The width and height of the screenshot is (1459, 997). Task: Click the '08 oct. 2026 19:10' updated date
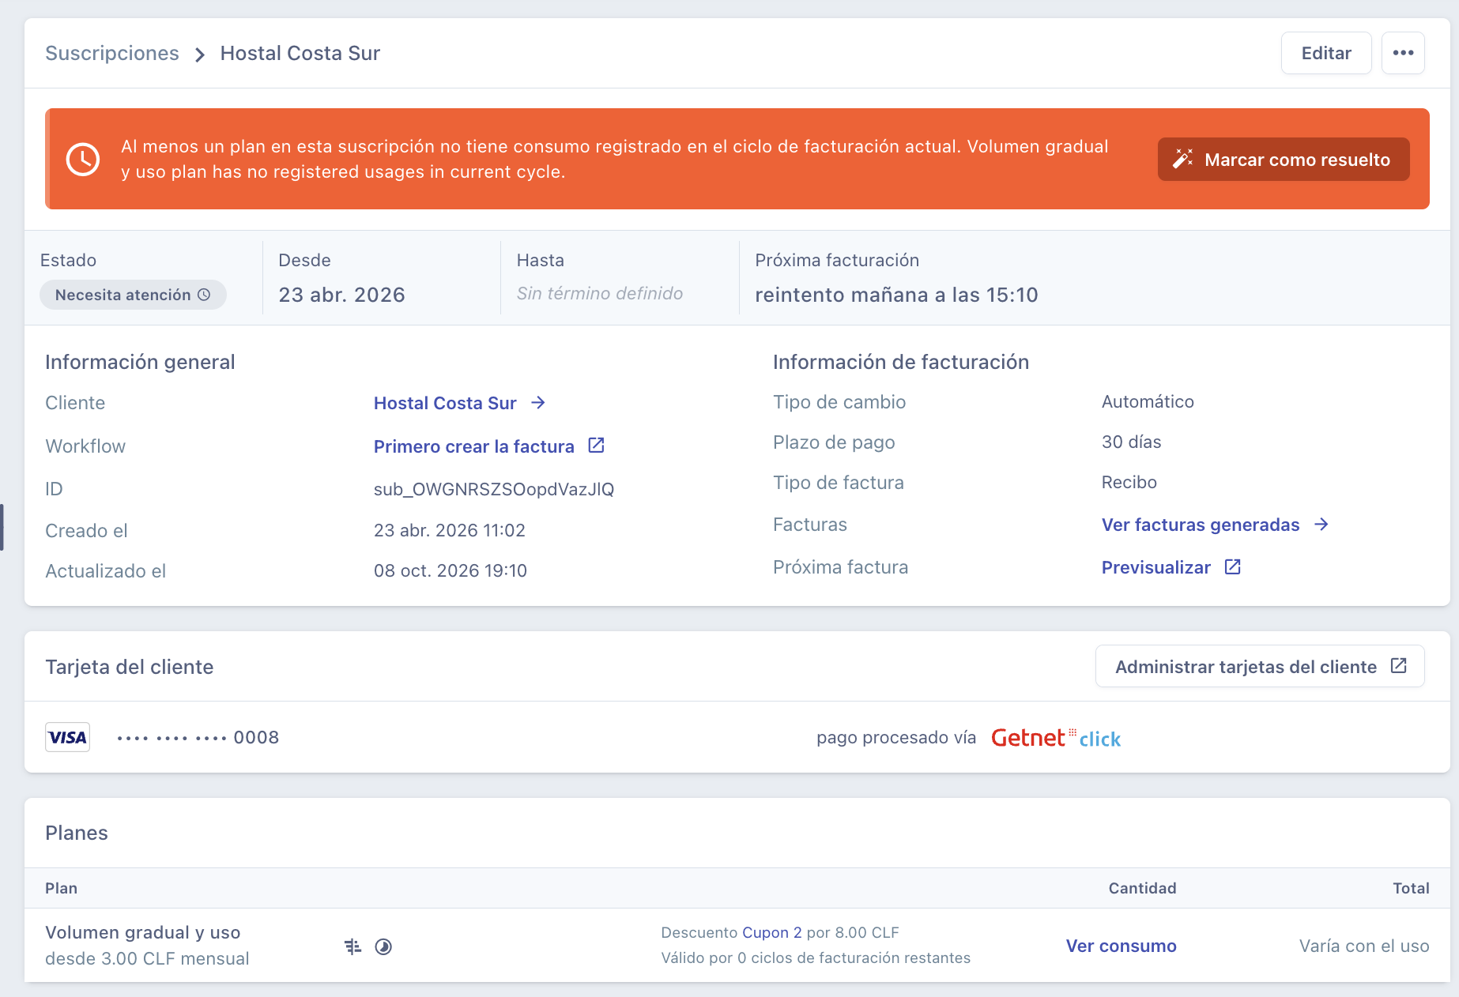[x=451, y=570]
